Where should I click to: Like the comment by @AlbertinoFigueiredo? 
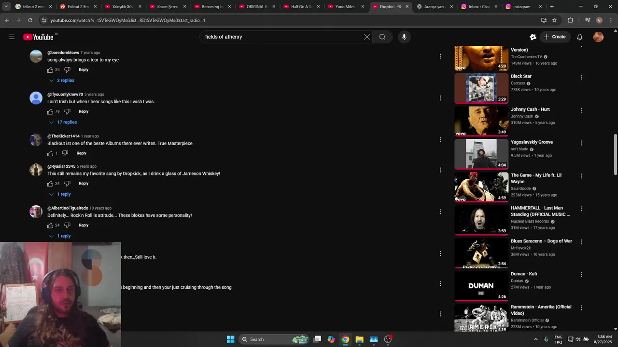pos(50,225)
